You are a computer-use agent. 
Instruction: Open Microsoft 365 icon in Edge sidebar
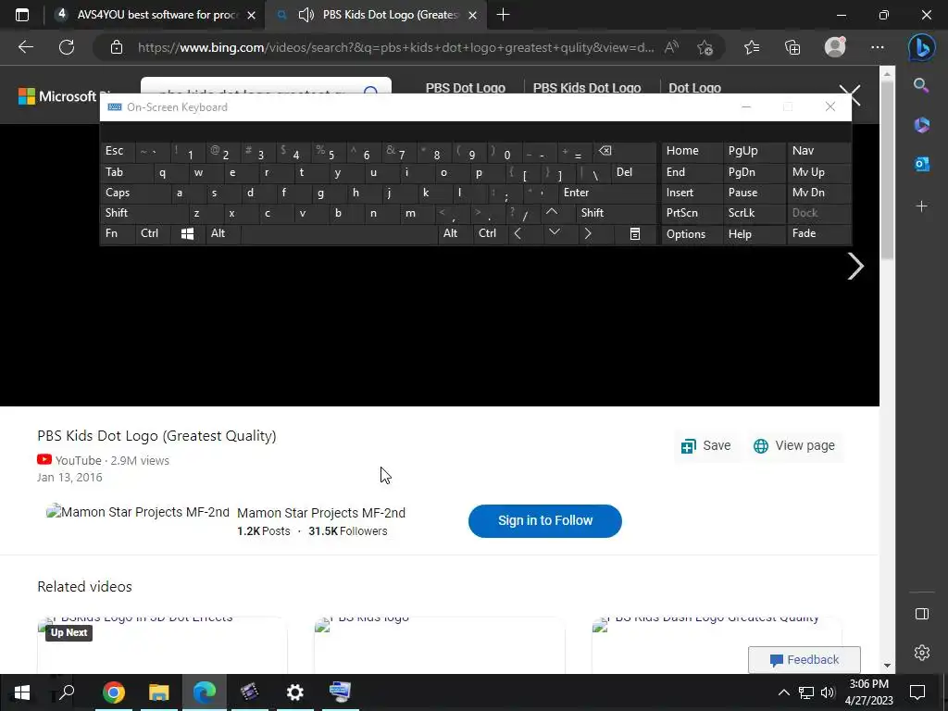coord(921,125)
